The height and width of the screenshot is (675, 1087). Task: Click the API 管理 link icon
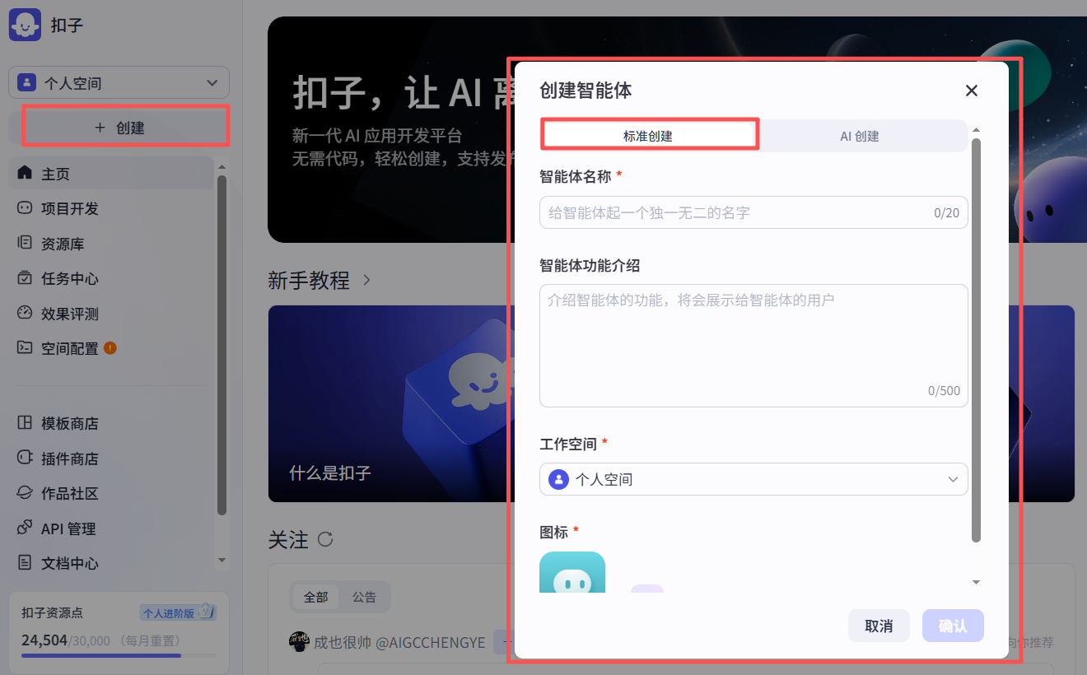25,528
